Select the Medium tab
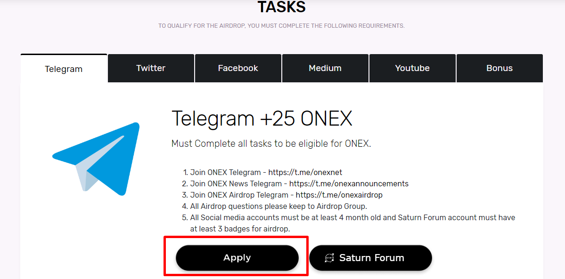The image size is (565, 279). pyautogui.click(x=325, y=68)
